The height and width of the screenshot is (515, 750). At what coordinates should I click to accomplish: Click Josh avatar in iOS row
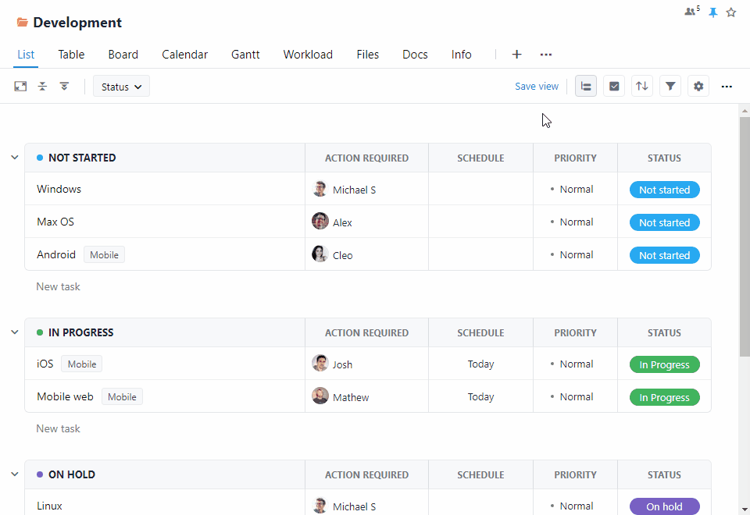(320, 363)
